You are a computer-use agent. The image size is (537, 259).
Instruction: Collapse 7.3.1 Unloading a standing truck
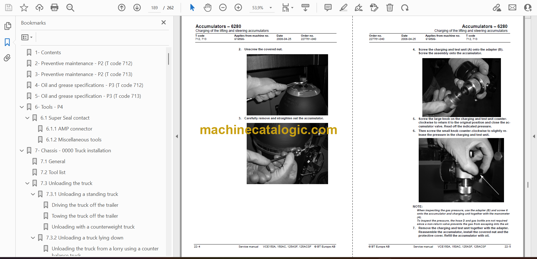pyautogui.click(x=33, y=194)
